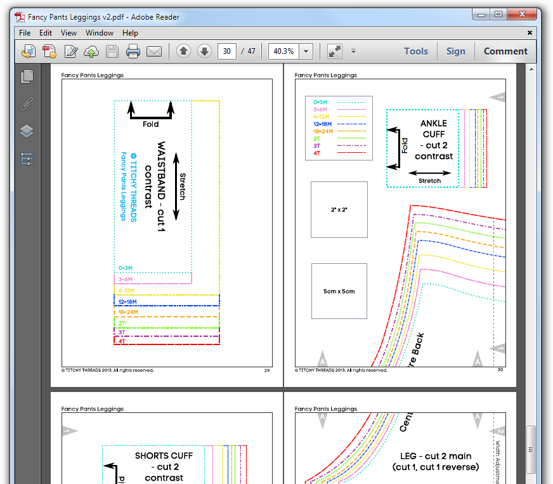Open the View menu

[x=68, y=33]
